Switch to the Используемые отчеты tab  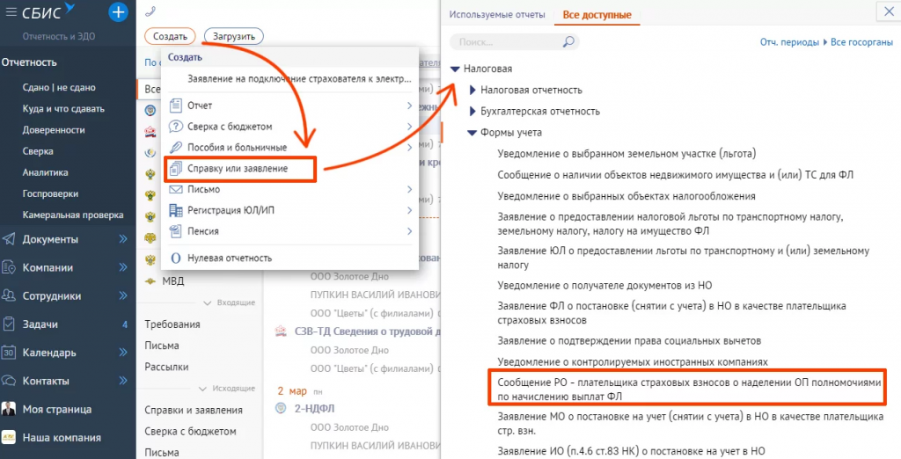point(497,15)
